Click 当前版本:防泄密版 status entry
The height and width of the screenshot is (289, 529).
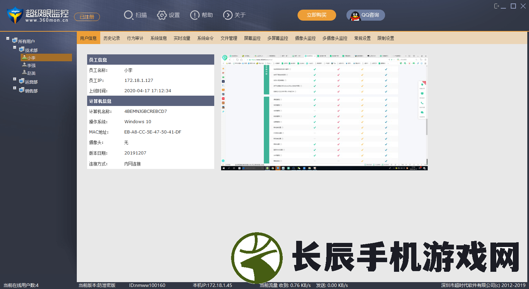(97, 285)
